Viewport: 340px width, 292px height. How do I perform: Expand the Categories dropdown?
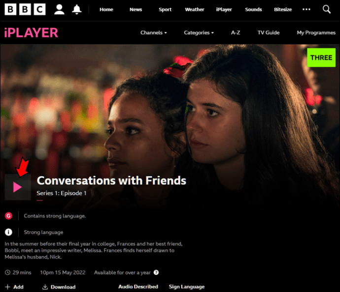(x=199, y=32)
